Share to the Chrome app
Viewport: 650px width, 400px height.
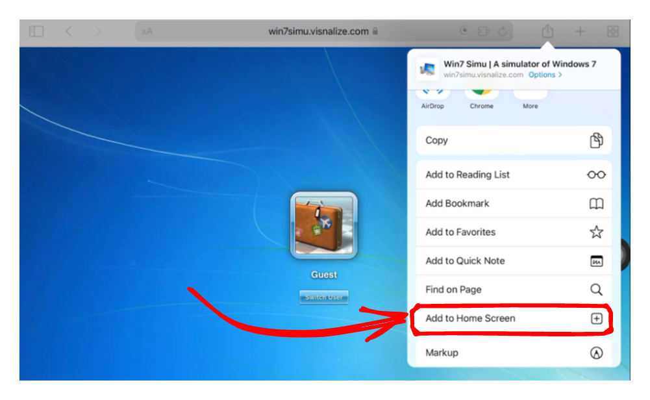click(x=481, y=95)
